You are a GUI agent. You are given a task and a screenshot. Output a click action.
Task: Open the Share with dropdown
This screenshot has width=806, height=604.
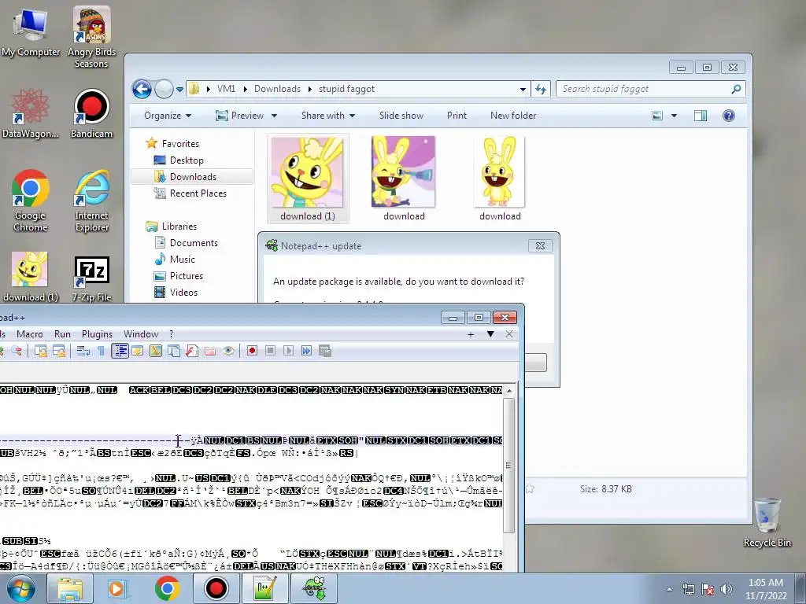point(328,116)
